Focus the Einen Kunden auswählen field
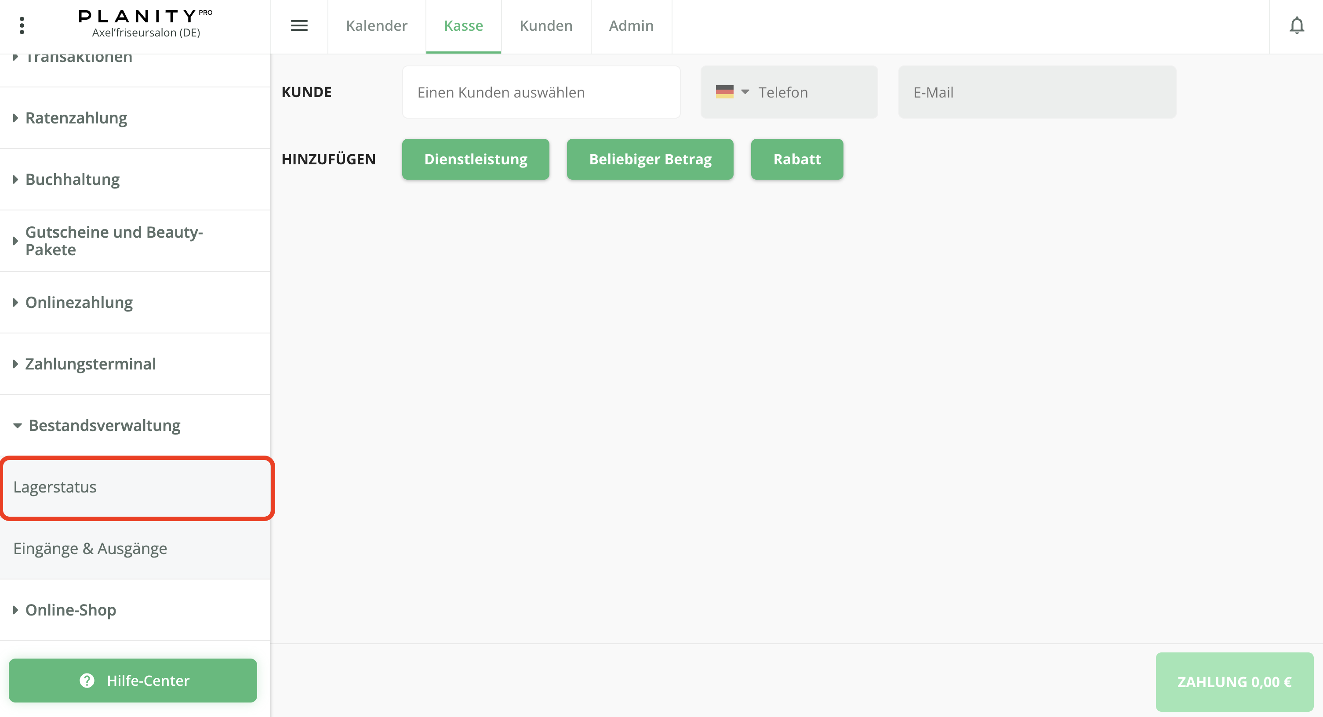The image size is (1323, 717). click(x=542, y=92)
